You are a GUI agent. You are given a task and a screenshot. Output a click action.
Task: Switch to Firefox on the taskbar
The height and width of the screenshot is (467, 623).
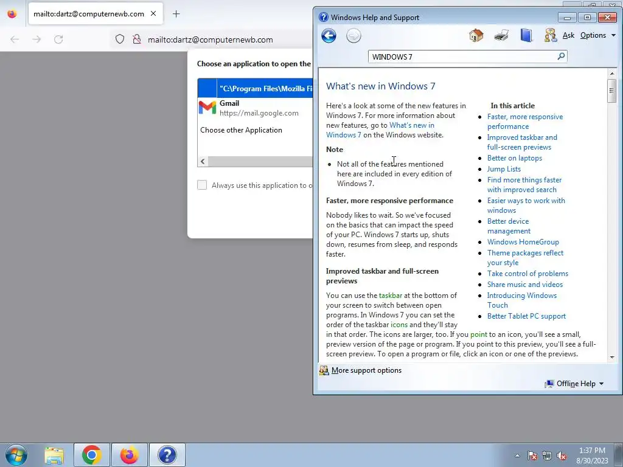coord(129,455)
